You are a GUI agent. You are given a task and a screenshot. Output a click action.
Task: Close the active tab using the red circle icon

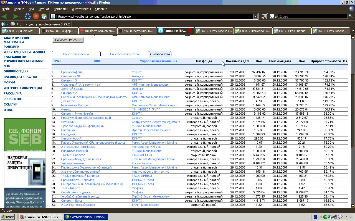point(190,31)
